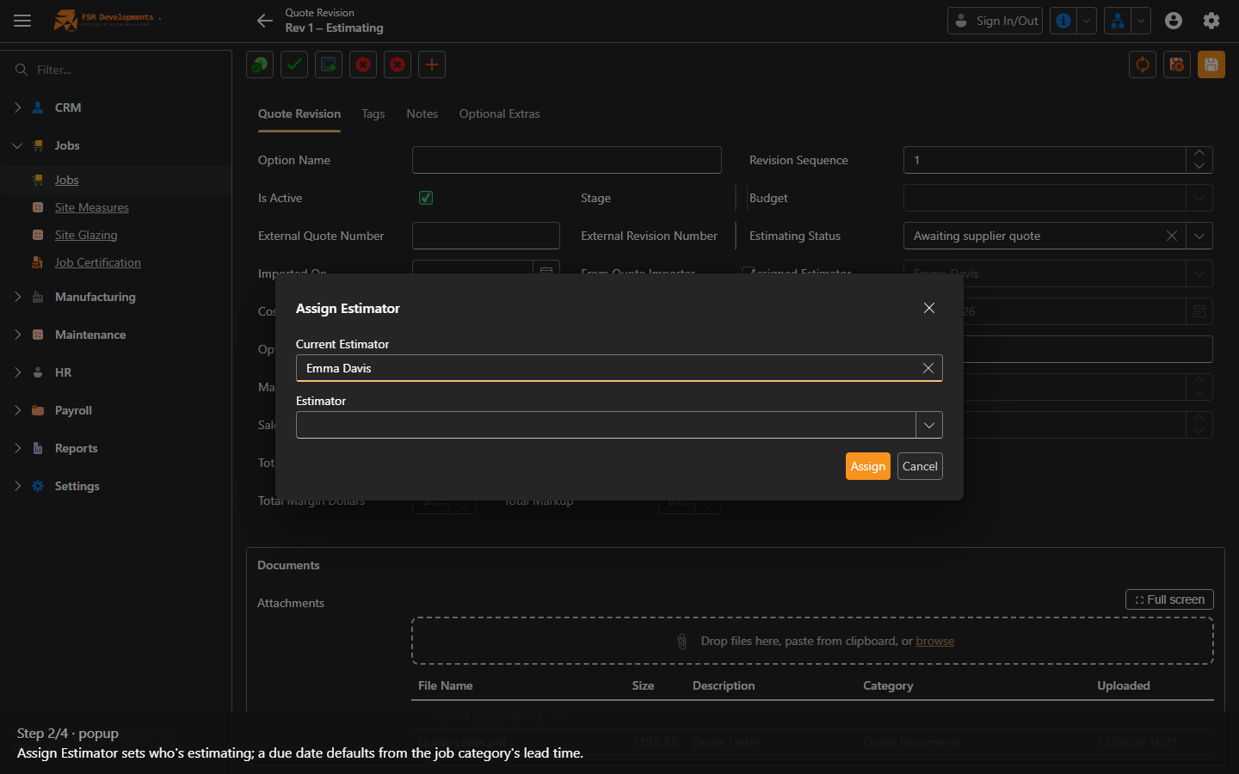
Task: Expand the Settings sidebar section
Action: (17, 486)
